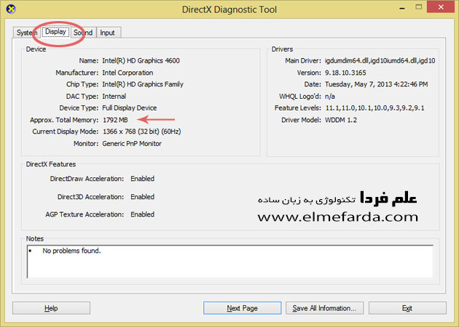Click the AGP Texture Acceleration Enabled status
Screen dimensions: 459x327
click(142, 214)
